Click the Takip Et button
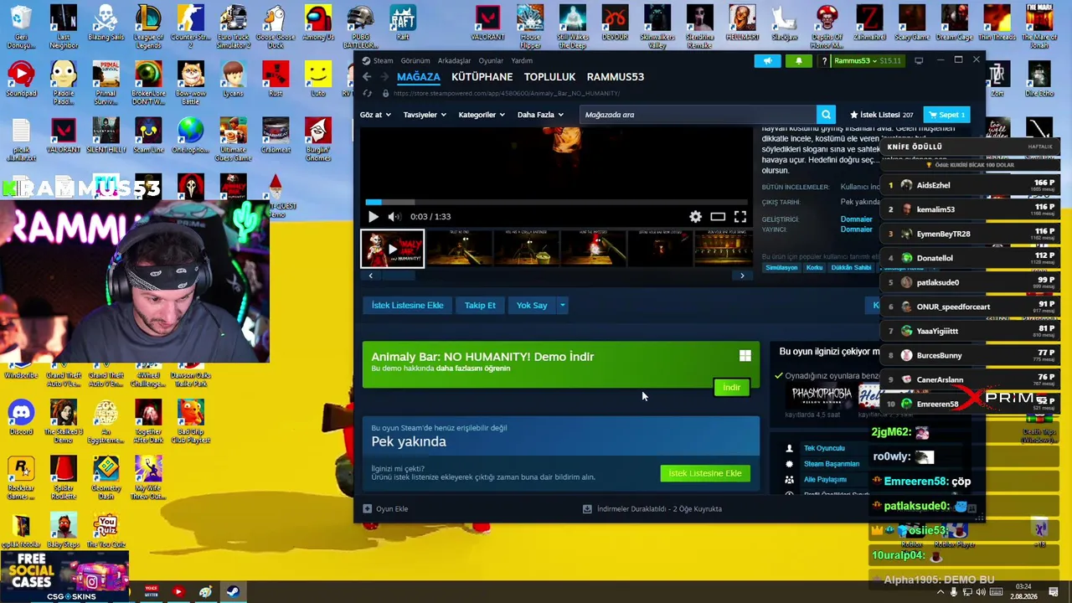The width and height of the screenshot is (1072, 603). [x=480, y=305]
